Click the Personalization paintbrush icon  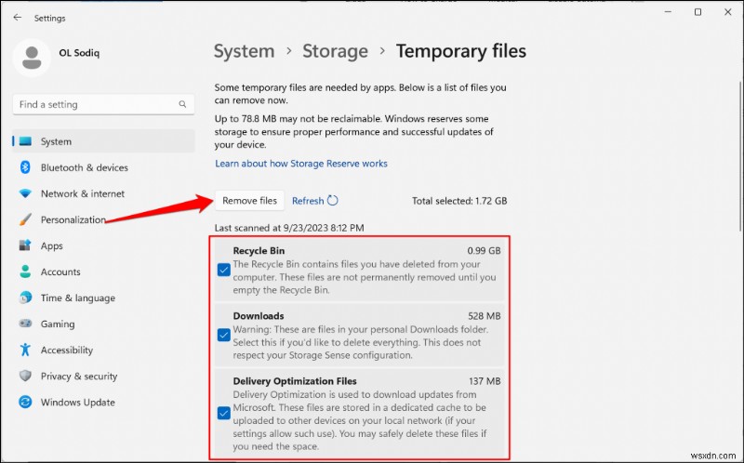coord(25,219)
